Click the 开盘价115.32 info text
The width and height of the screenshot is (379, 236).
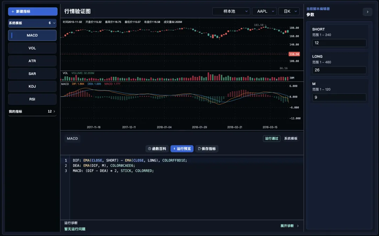[x=94, y=22]
